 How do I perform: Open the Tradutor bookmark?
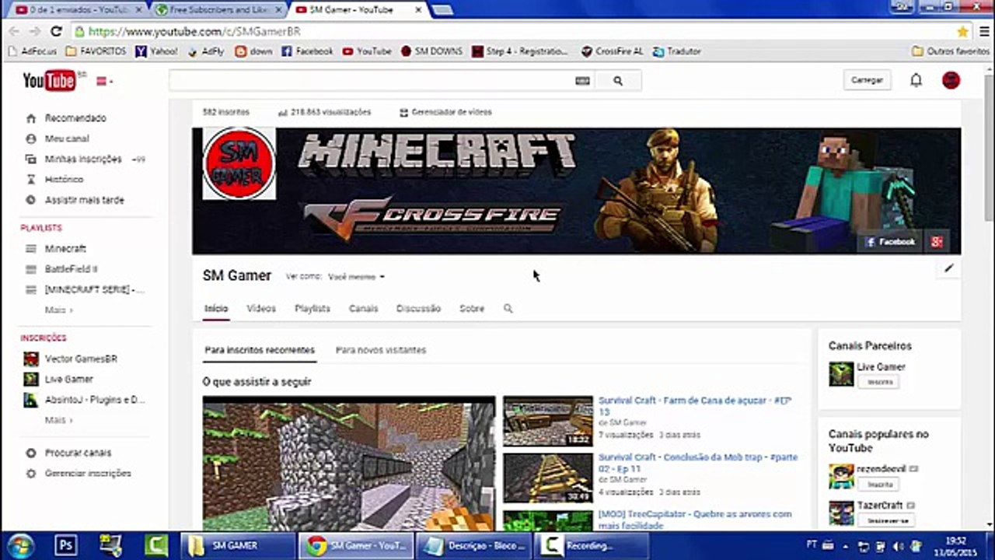click(x=676, y=51)
